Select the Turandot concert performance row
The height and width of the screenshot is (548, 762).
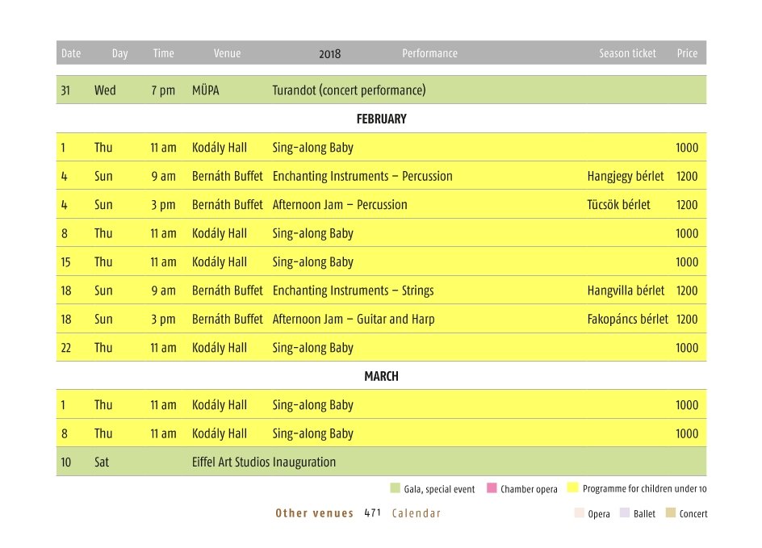pos(381,90)
